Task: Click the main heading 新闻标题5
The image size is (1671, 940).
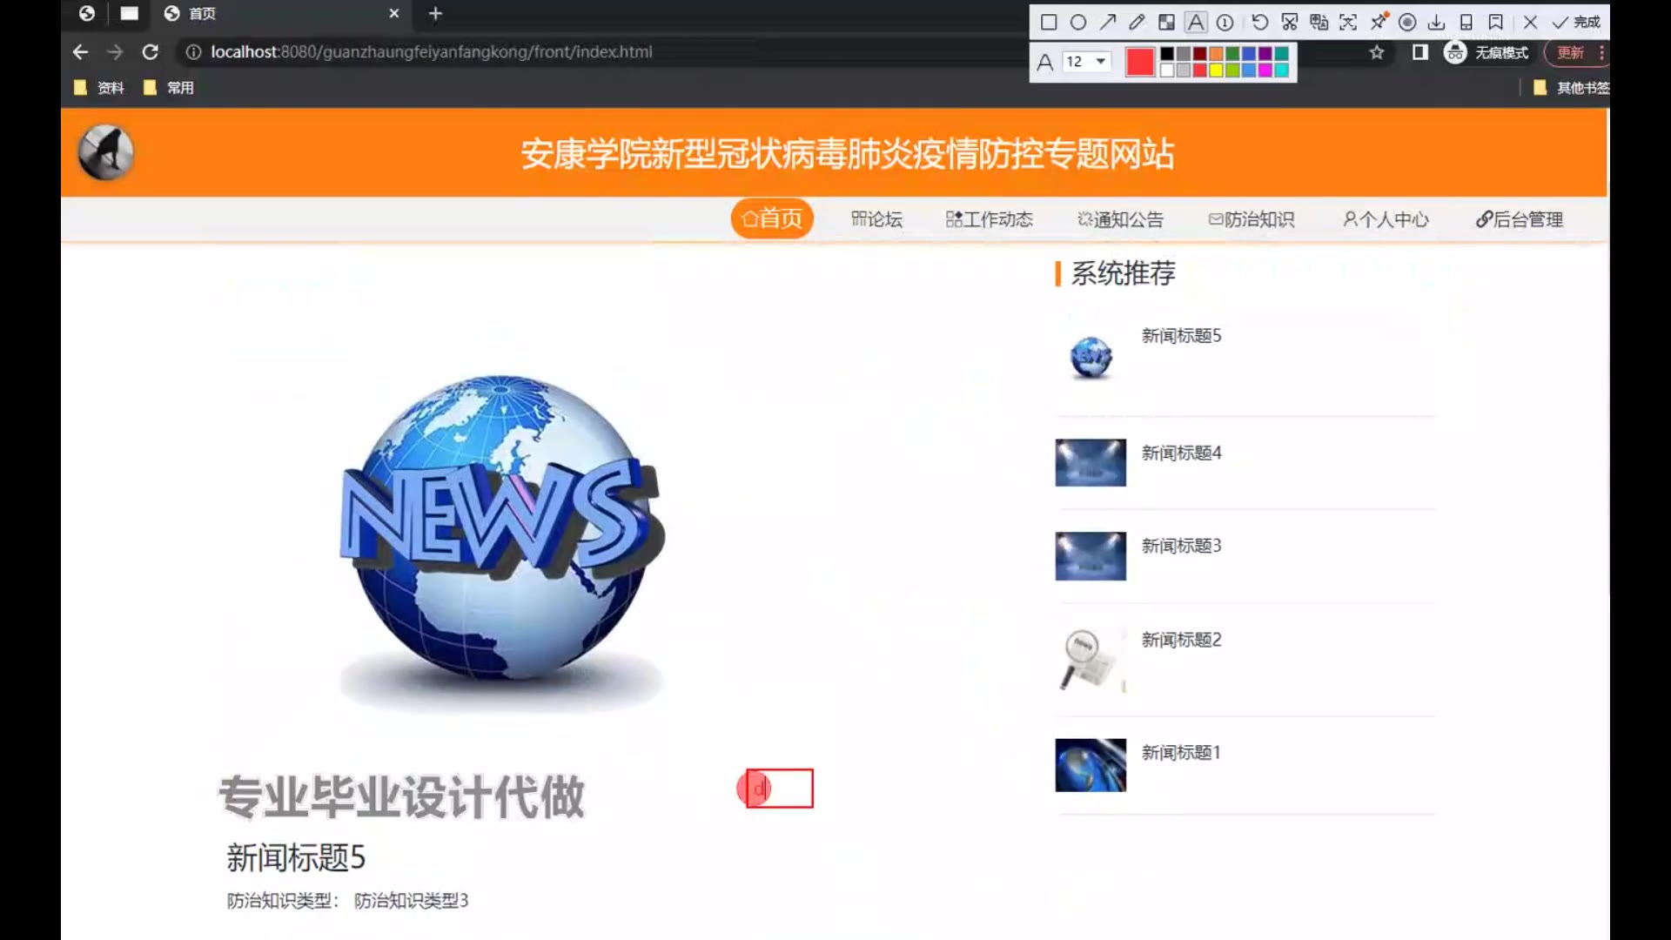Action: [296, 858]
